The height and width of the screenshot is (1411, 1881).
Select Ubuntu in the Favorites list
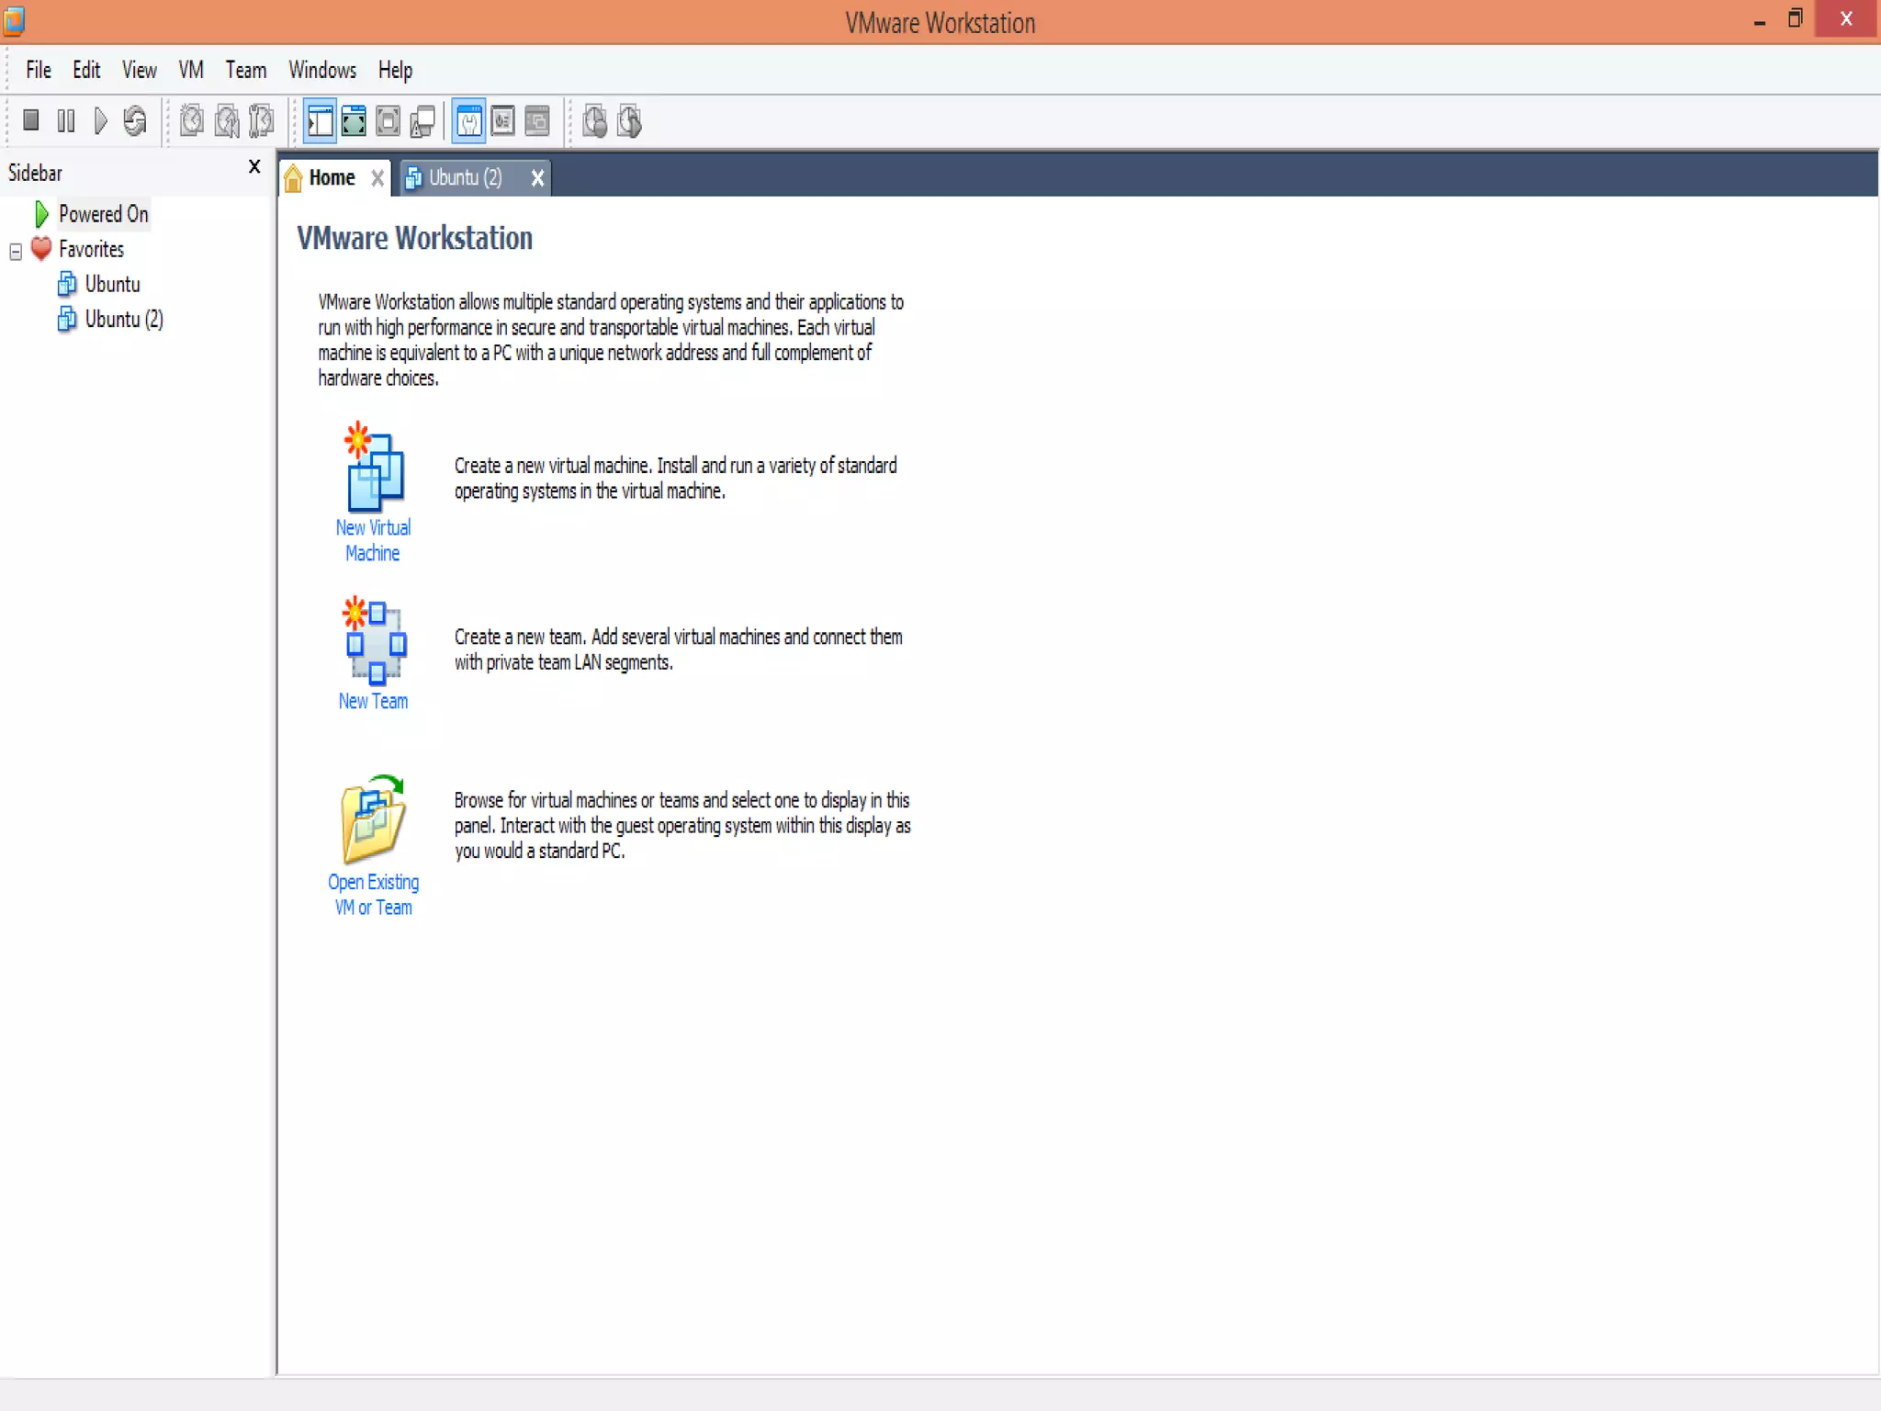click(112, 284)
